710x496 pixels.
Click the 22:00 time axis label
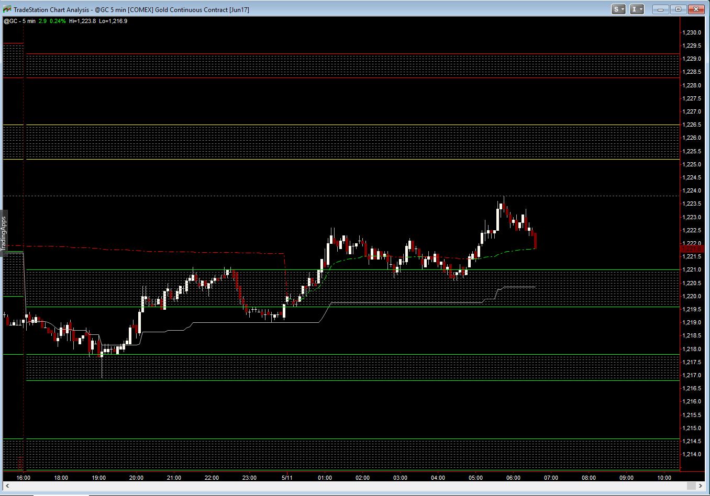tap(212, 478)
